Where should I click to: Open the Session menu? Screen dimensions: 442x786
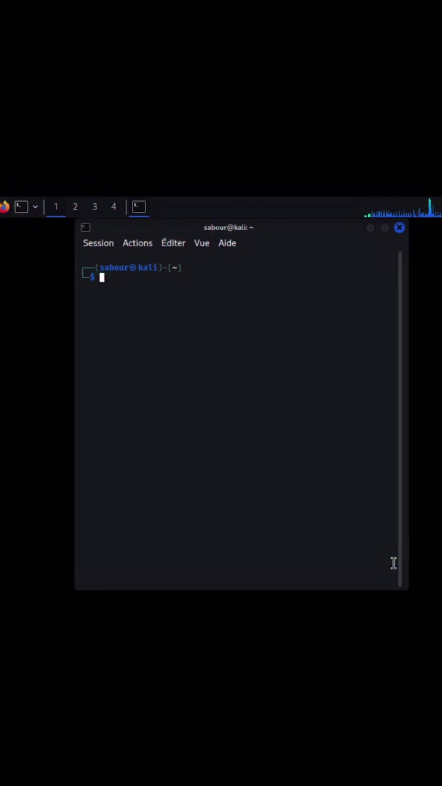point(98,243)
